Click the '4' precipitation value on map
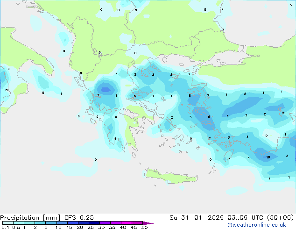 coord(247,137)
